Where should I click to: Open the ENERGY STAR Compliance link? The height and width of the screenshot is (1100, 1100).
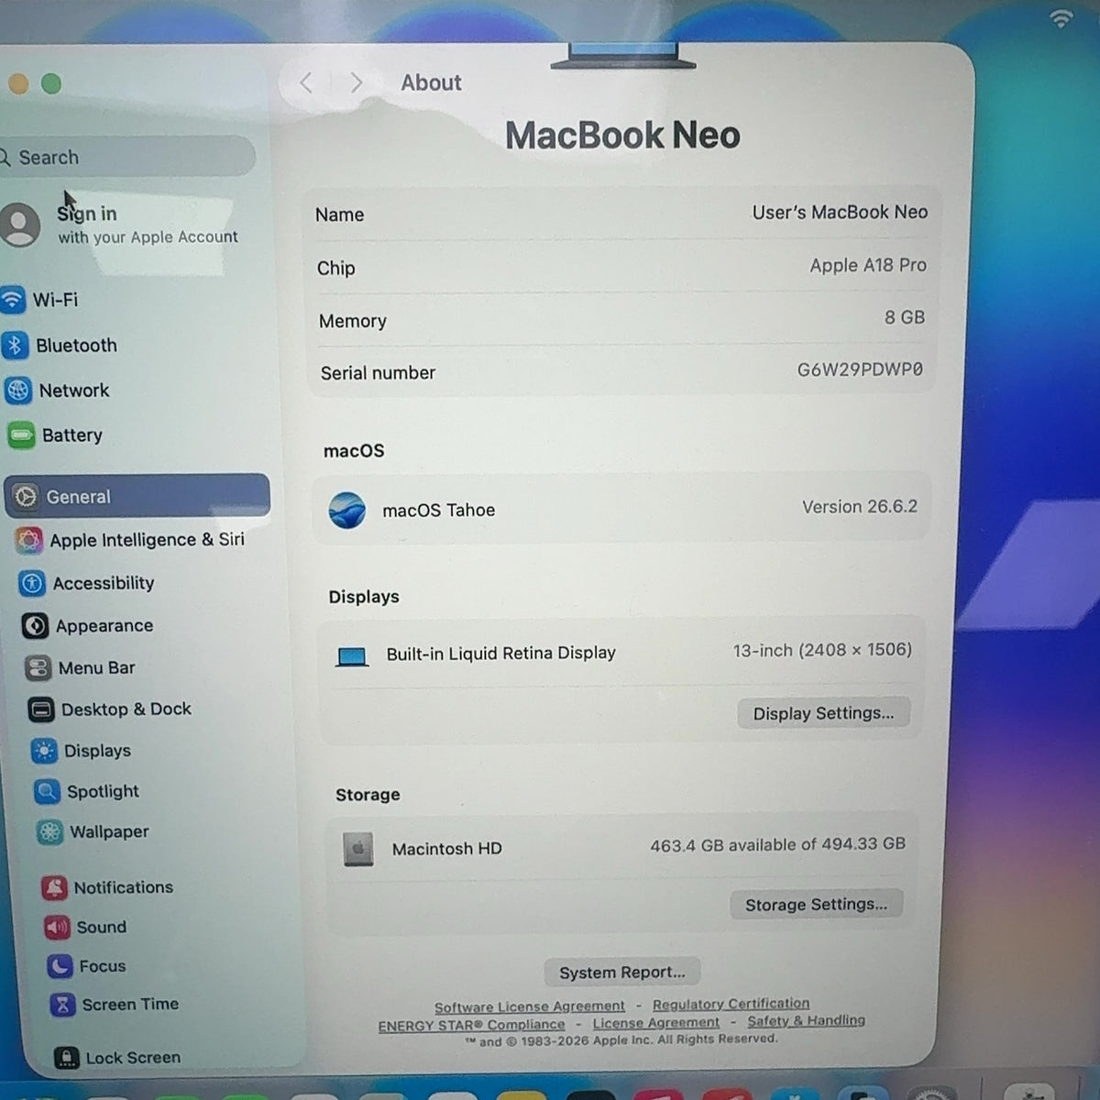471,1025
